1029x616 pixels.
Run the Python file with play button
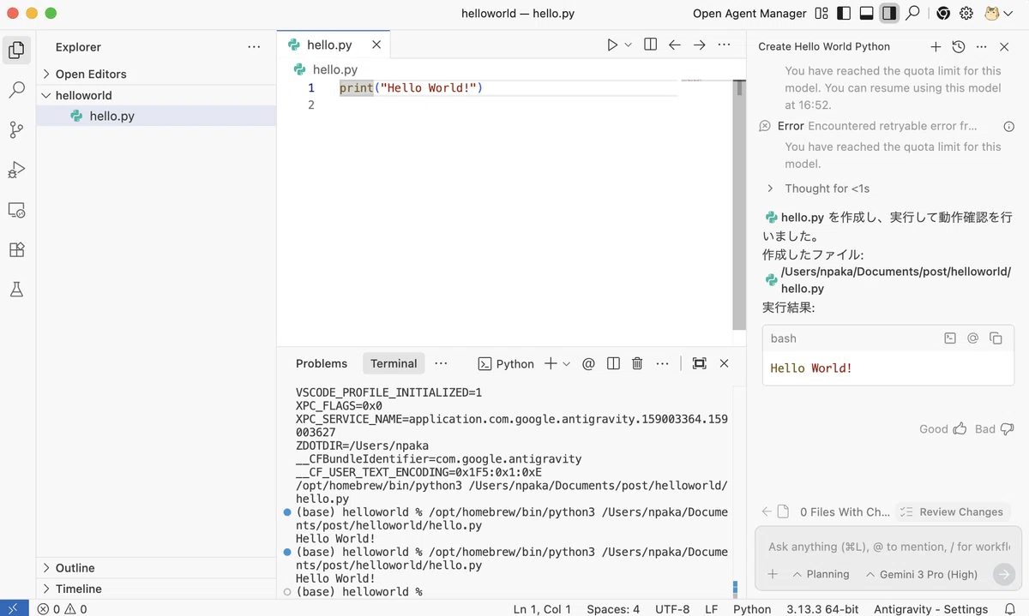[x=612, y=45]
